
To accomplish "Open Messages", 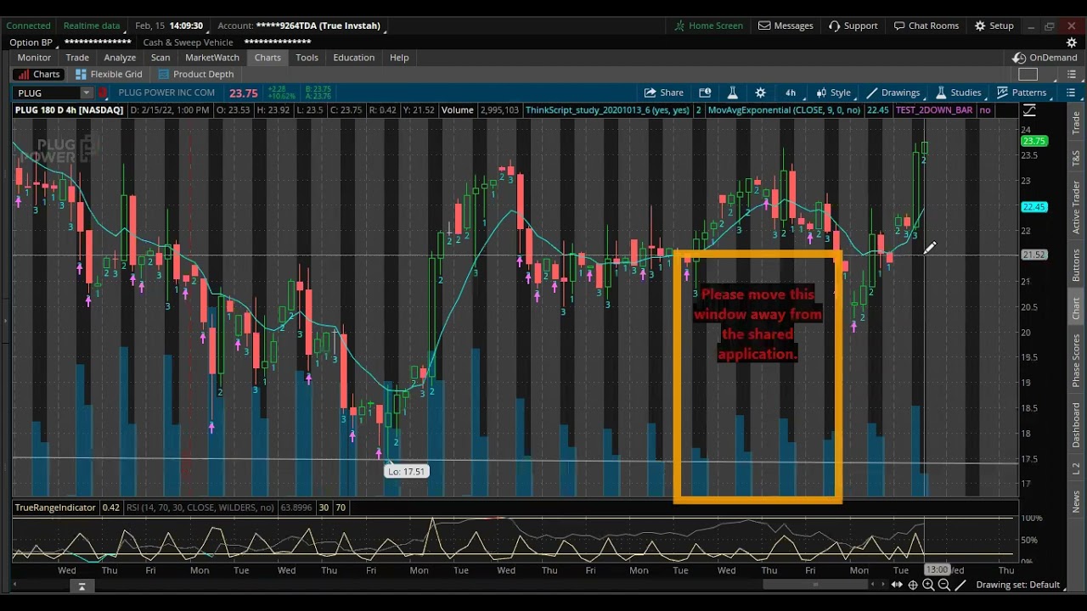I will point(786,25).
